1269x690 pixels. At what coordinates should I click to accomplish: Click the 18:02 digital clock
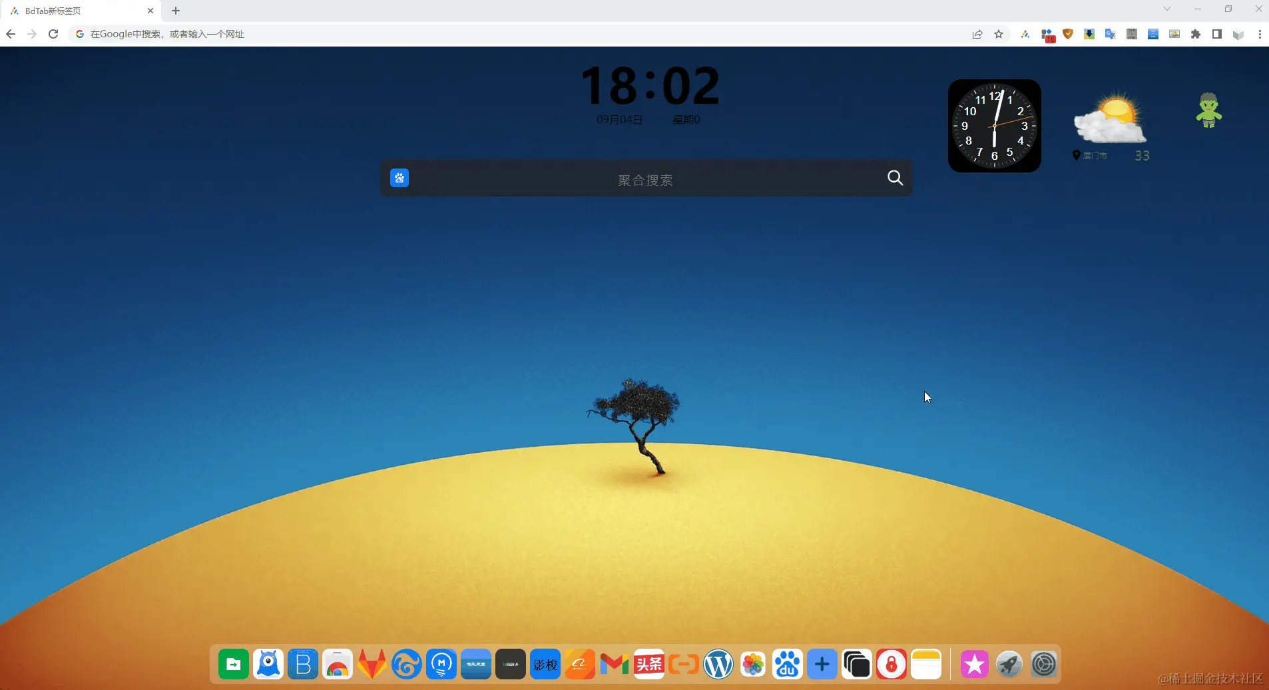tap(650, 86)
